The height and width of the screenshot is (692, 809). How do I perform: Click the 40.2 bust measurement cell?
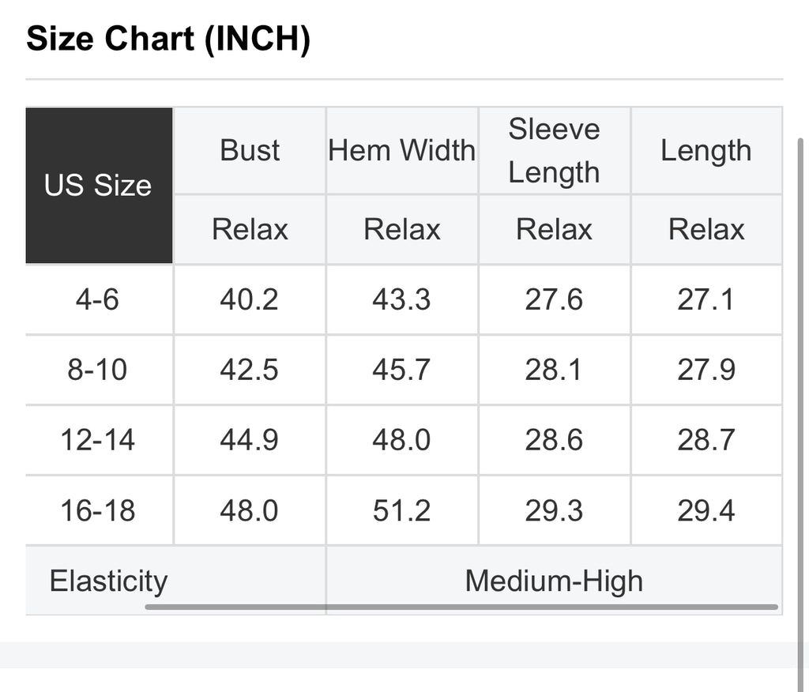[250, 299]
